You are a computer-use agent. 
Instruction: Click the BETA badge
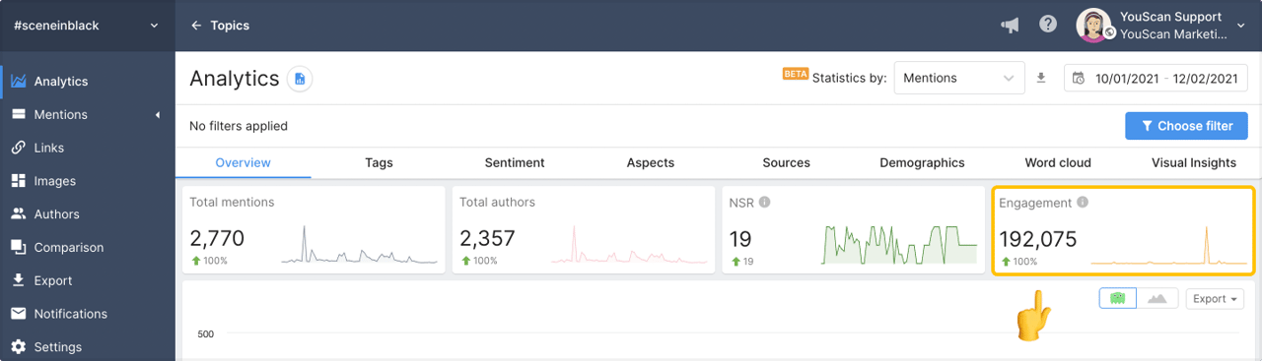pyautogui.click(x=795, y=74)
